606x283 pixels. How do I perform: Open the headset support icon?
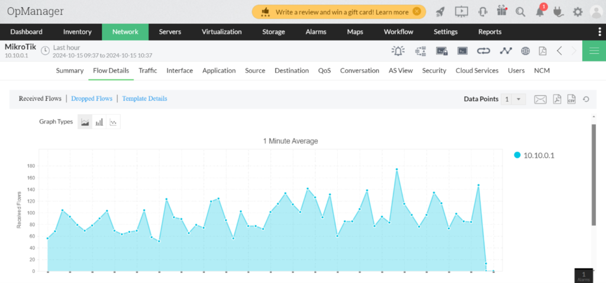point(482,11)
